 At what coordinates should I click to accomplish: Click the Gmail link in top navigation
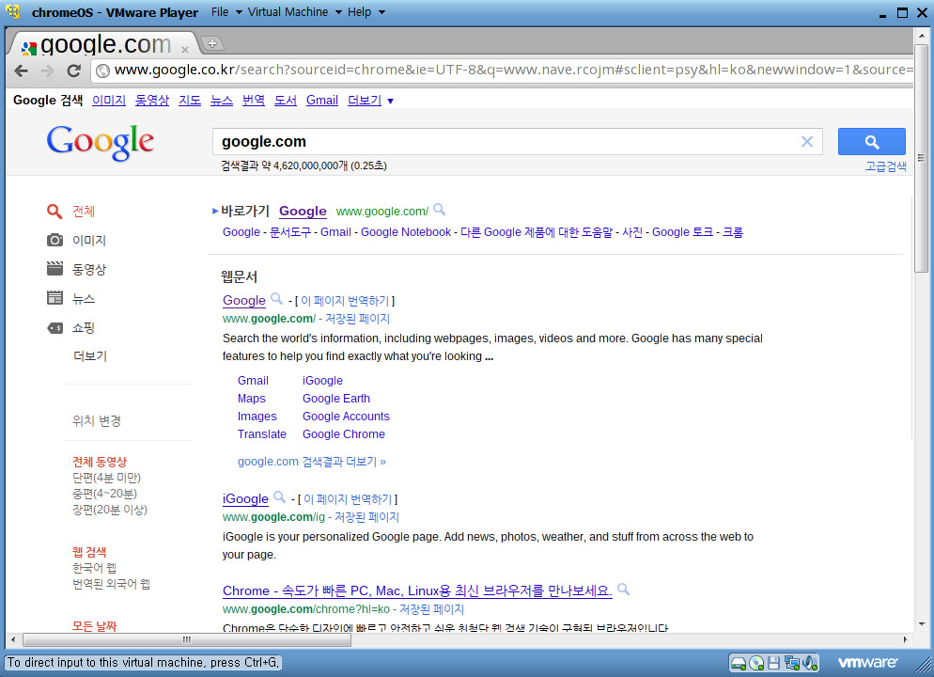pyautogui.click(x=321, y=100)
